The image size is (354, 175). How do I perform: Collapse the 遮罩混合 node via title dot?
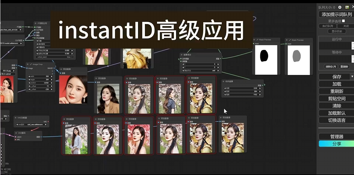tap(182, 55)
